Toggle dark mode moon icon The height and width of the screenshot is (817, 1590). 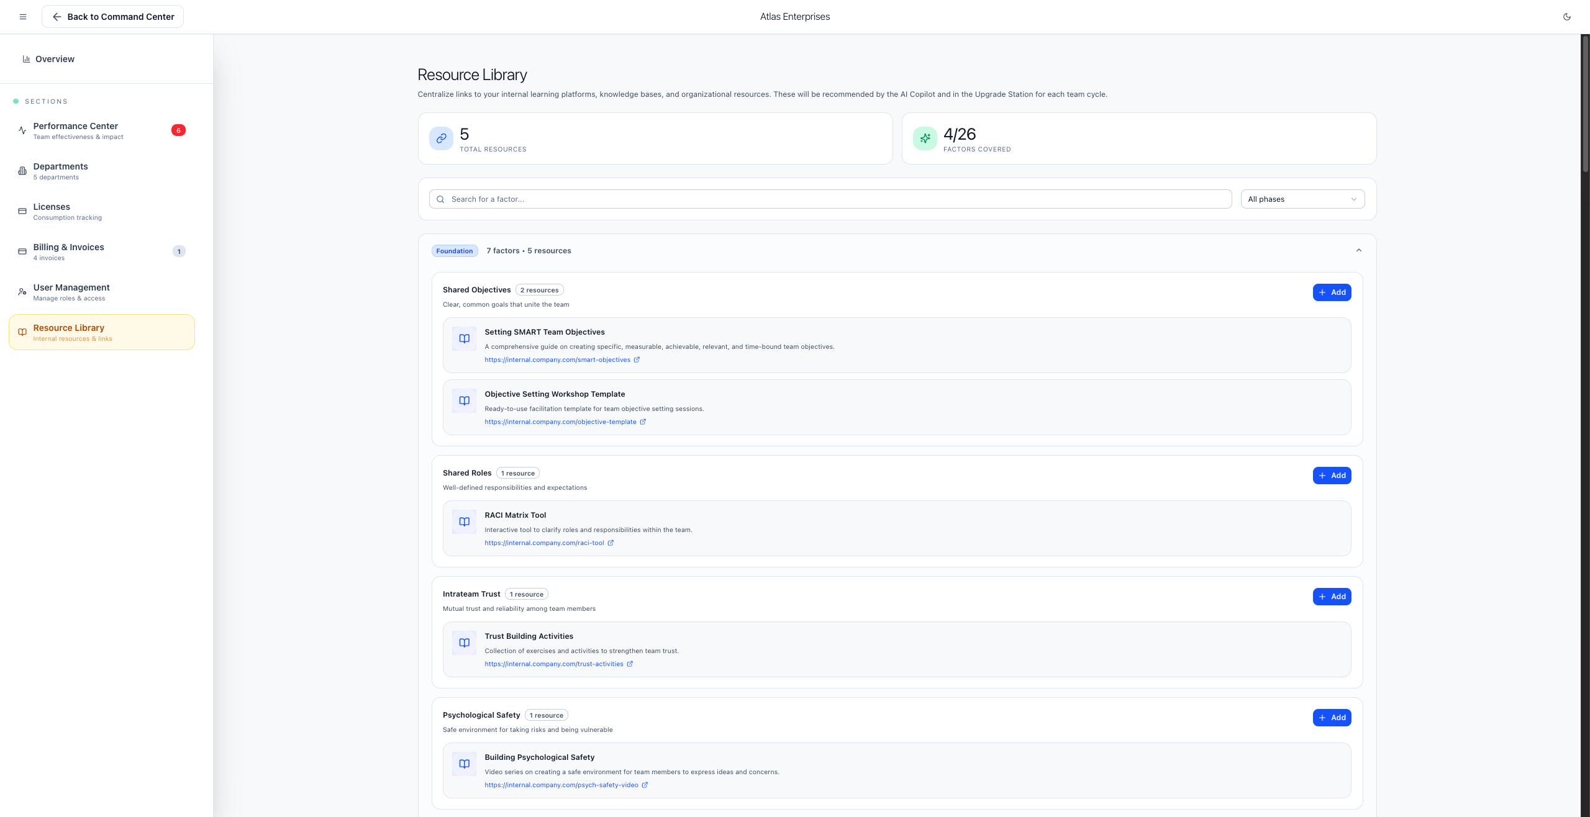tap(1567, 17)
